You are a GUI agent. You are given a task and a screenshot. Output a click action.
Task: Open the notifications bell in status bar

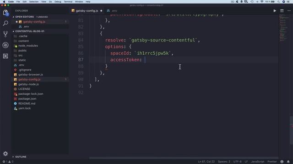click(x=288, y=162)
